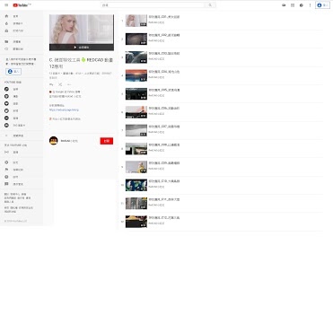The image size is (333, 333).
Task: Go to Home in the sidebar
Action: pyautogui.click(x=21, y=16)
